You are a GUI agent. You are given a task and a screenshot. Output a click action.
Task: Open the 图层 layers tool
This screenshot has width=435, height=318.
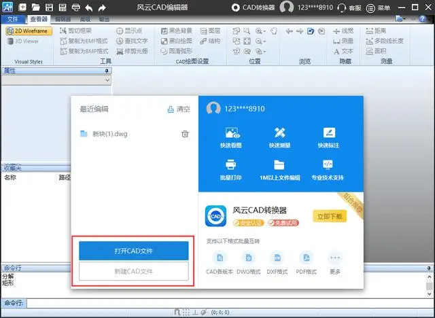pos(210,31)
